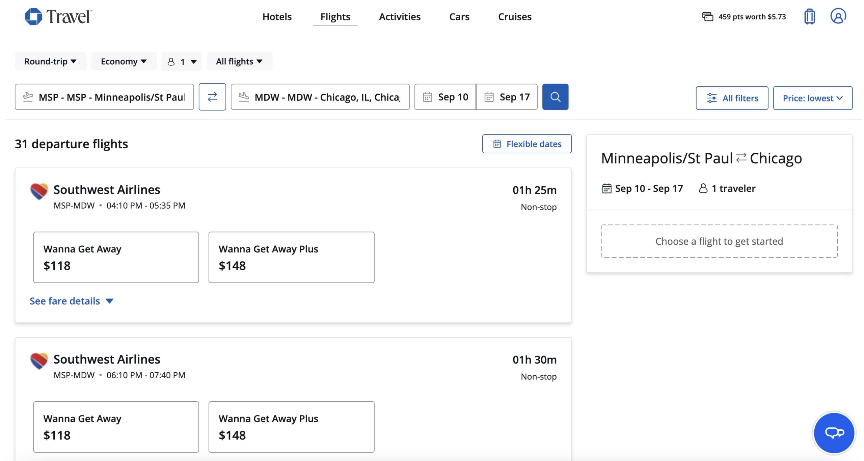Click the Southwest logo on 04:10 PM flight

click(x=39, y=191)
